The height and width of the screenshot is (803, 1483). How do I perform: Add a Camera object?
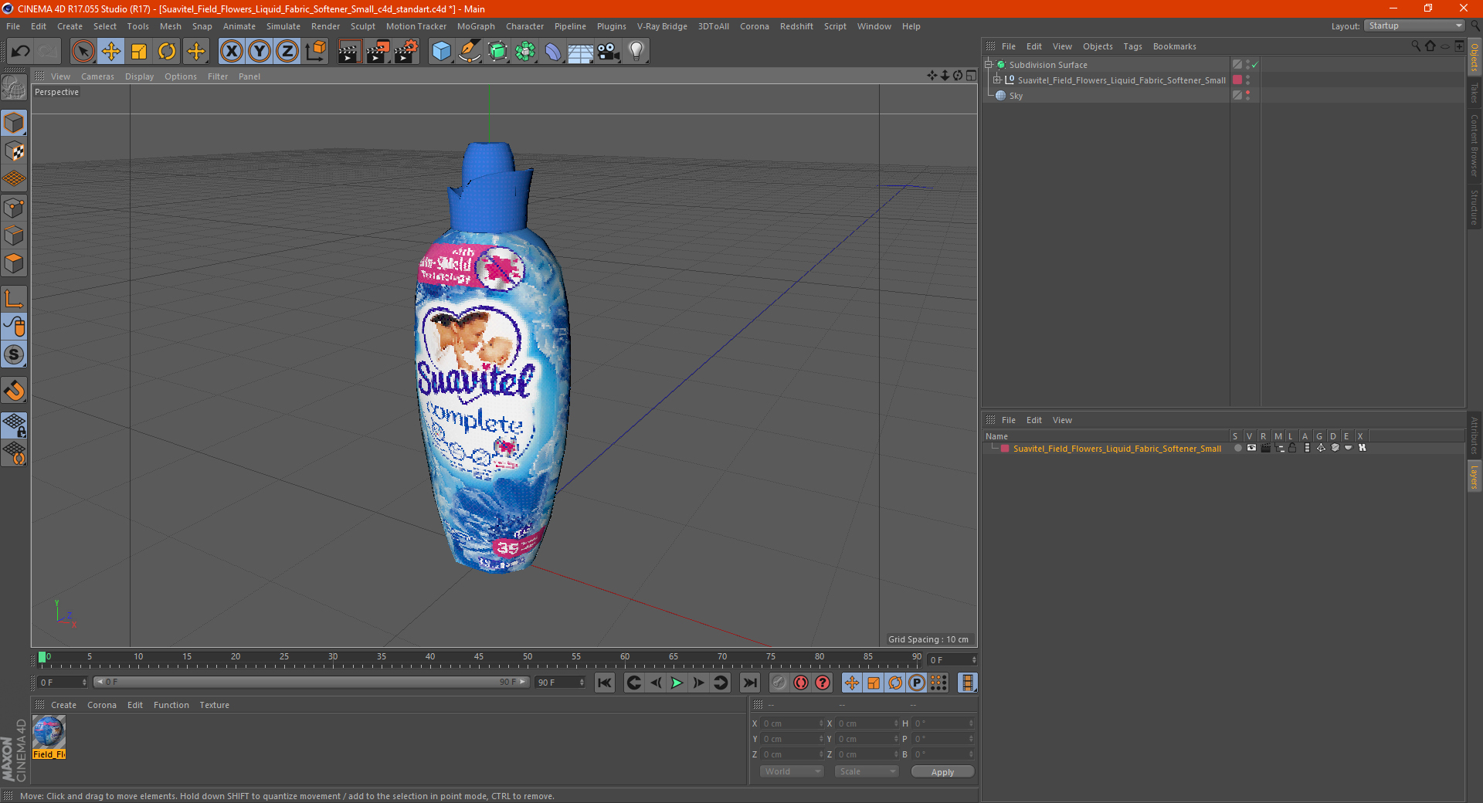608,52
